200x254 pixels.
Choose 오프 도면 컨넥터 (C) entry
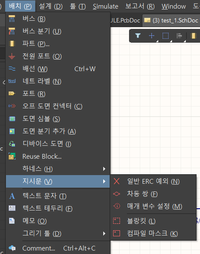click(x=58, y=106)
